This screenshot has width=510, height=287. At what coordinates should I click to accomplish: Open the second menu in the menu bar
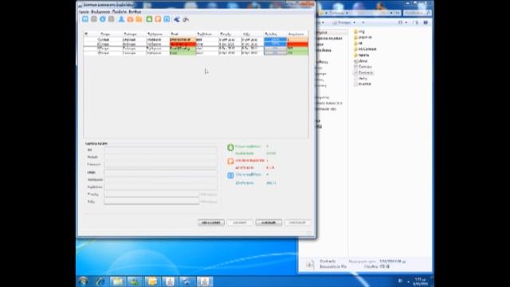[100, 12]
